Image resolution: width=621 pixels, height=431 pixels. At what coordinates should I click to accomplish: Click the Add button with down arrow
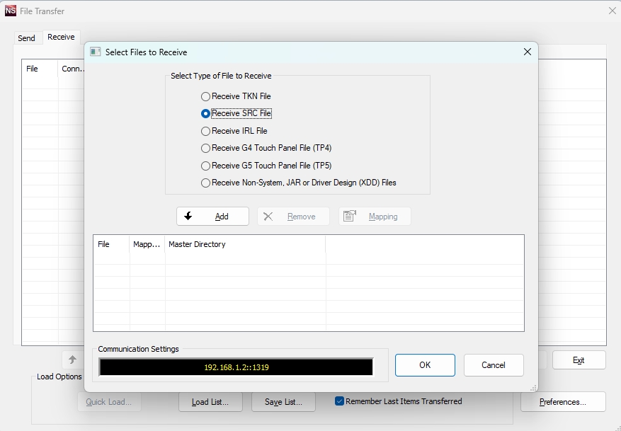[212, 217]
